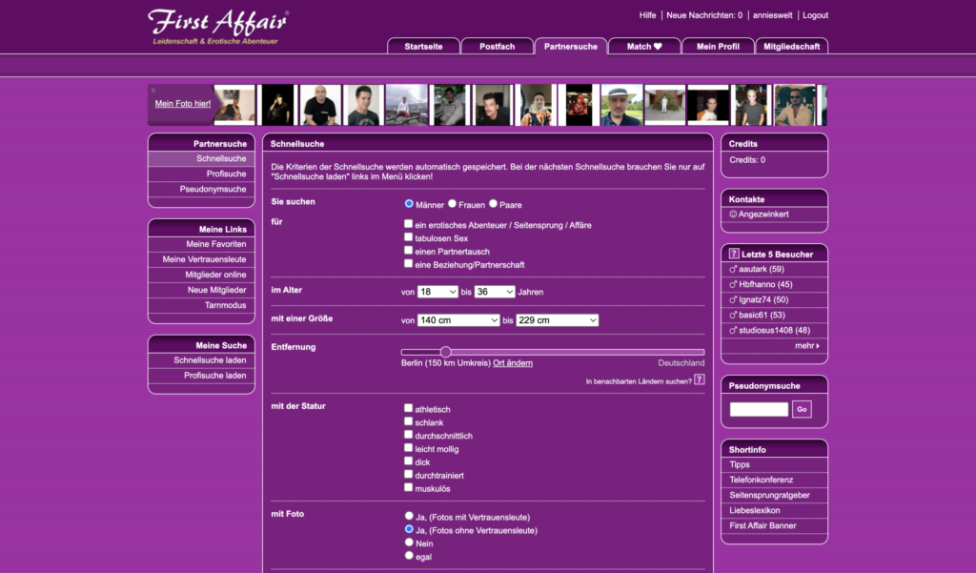This screenshot has height=573, width=976.
Task: Click the Ort ändern link
Action: click(512, 362)
